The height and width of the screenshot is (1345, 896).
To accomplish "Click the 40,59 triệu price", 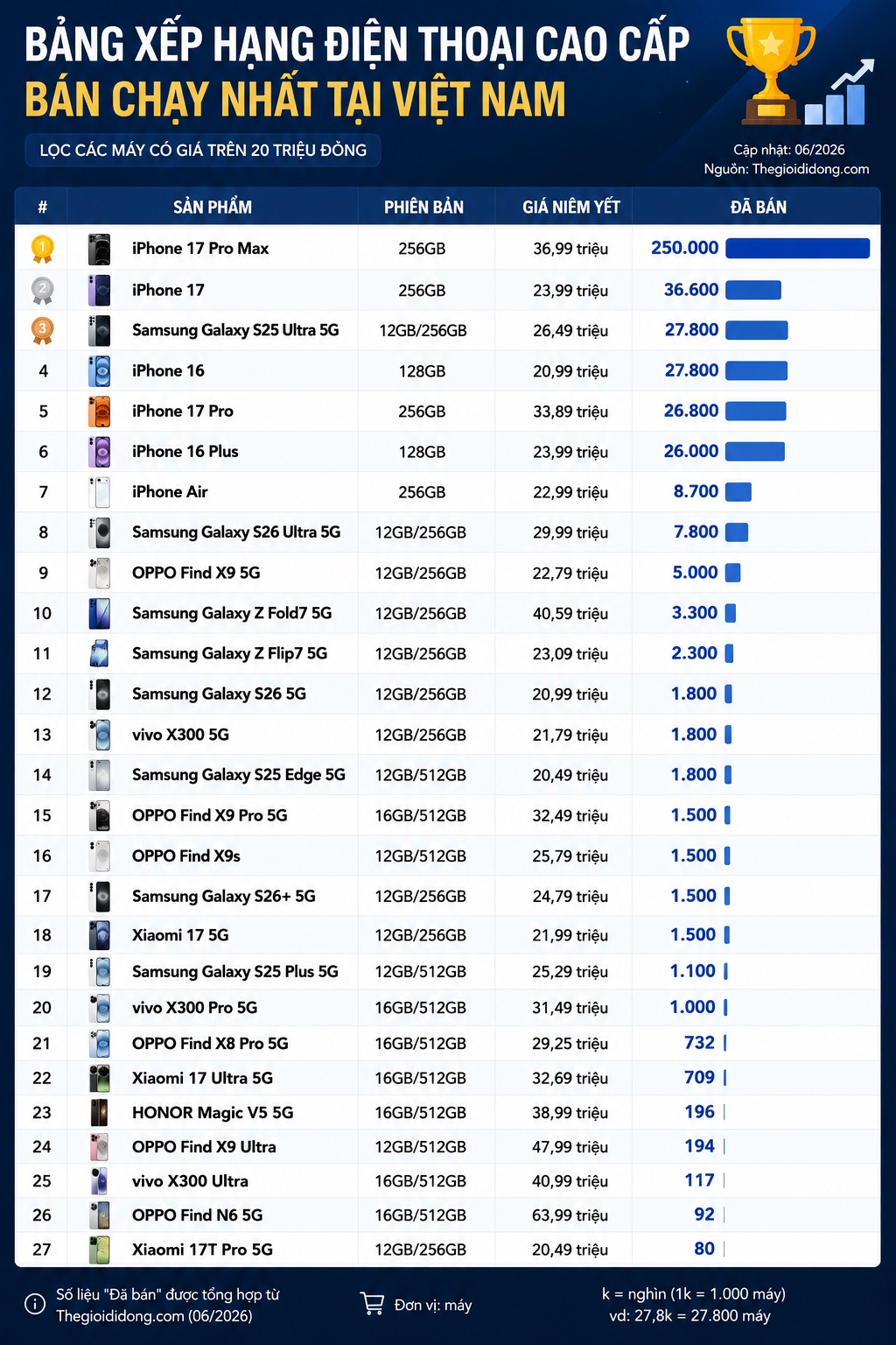I will (570, 614).
